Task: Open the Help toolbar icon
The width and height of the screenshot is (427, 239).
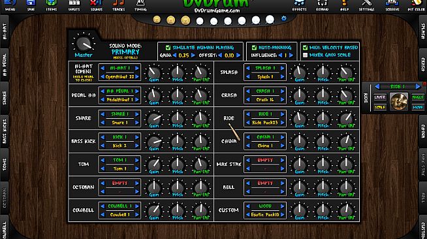Action: click(344, 5)
